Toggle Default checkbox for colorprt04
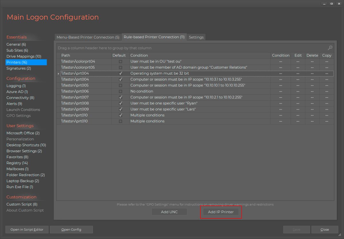Screen dimensions: 344x239 coord(120,61)
